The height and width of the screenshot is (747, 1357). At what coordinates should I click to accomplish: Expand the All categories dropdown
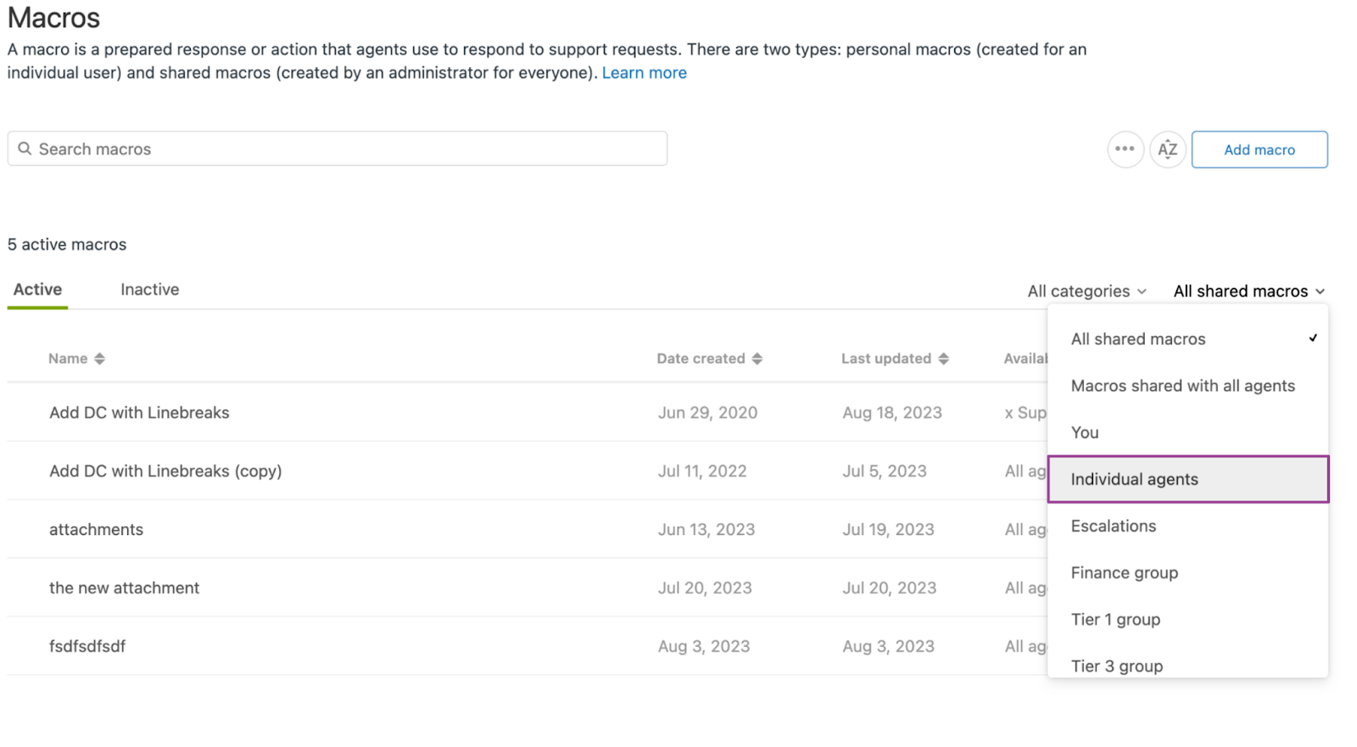(x=1086, y=292)
